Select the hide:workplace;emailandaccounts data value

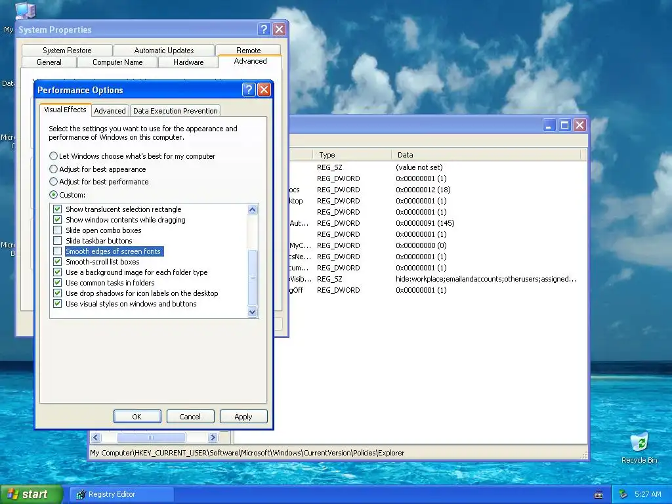pyautogui.click(x=486, y=278)
